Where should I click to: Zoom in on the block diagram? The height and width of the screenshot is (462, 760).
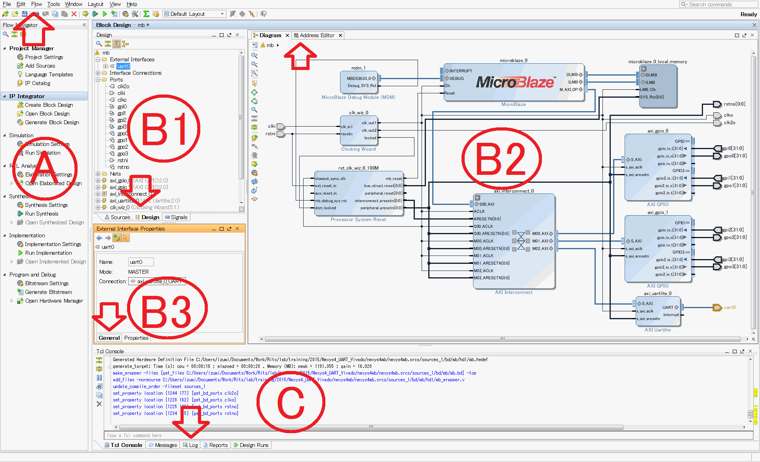(x=255, y=55)
